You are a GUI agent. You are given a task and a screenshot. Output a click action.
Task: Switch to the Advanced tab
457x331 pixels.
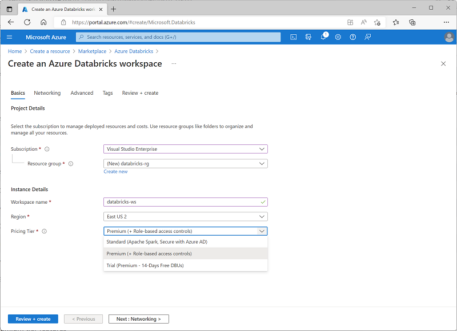[x=82, y=93]
